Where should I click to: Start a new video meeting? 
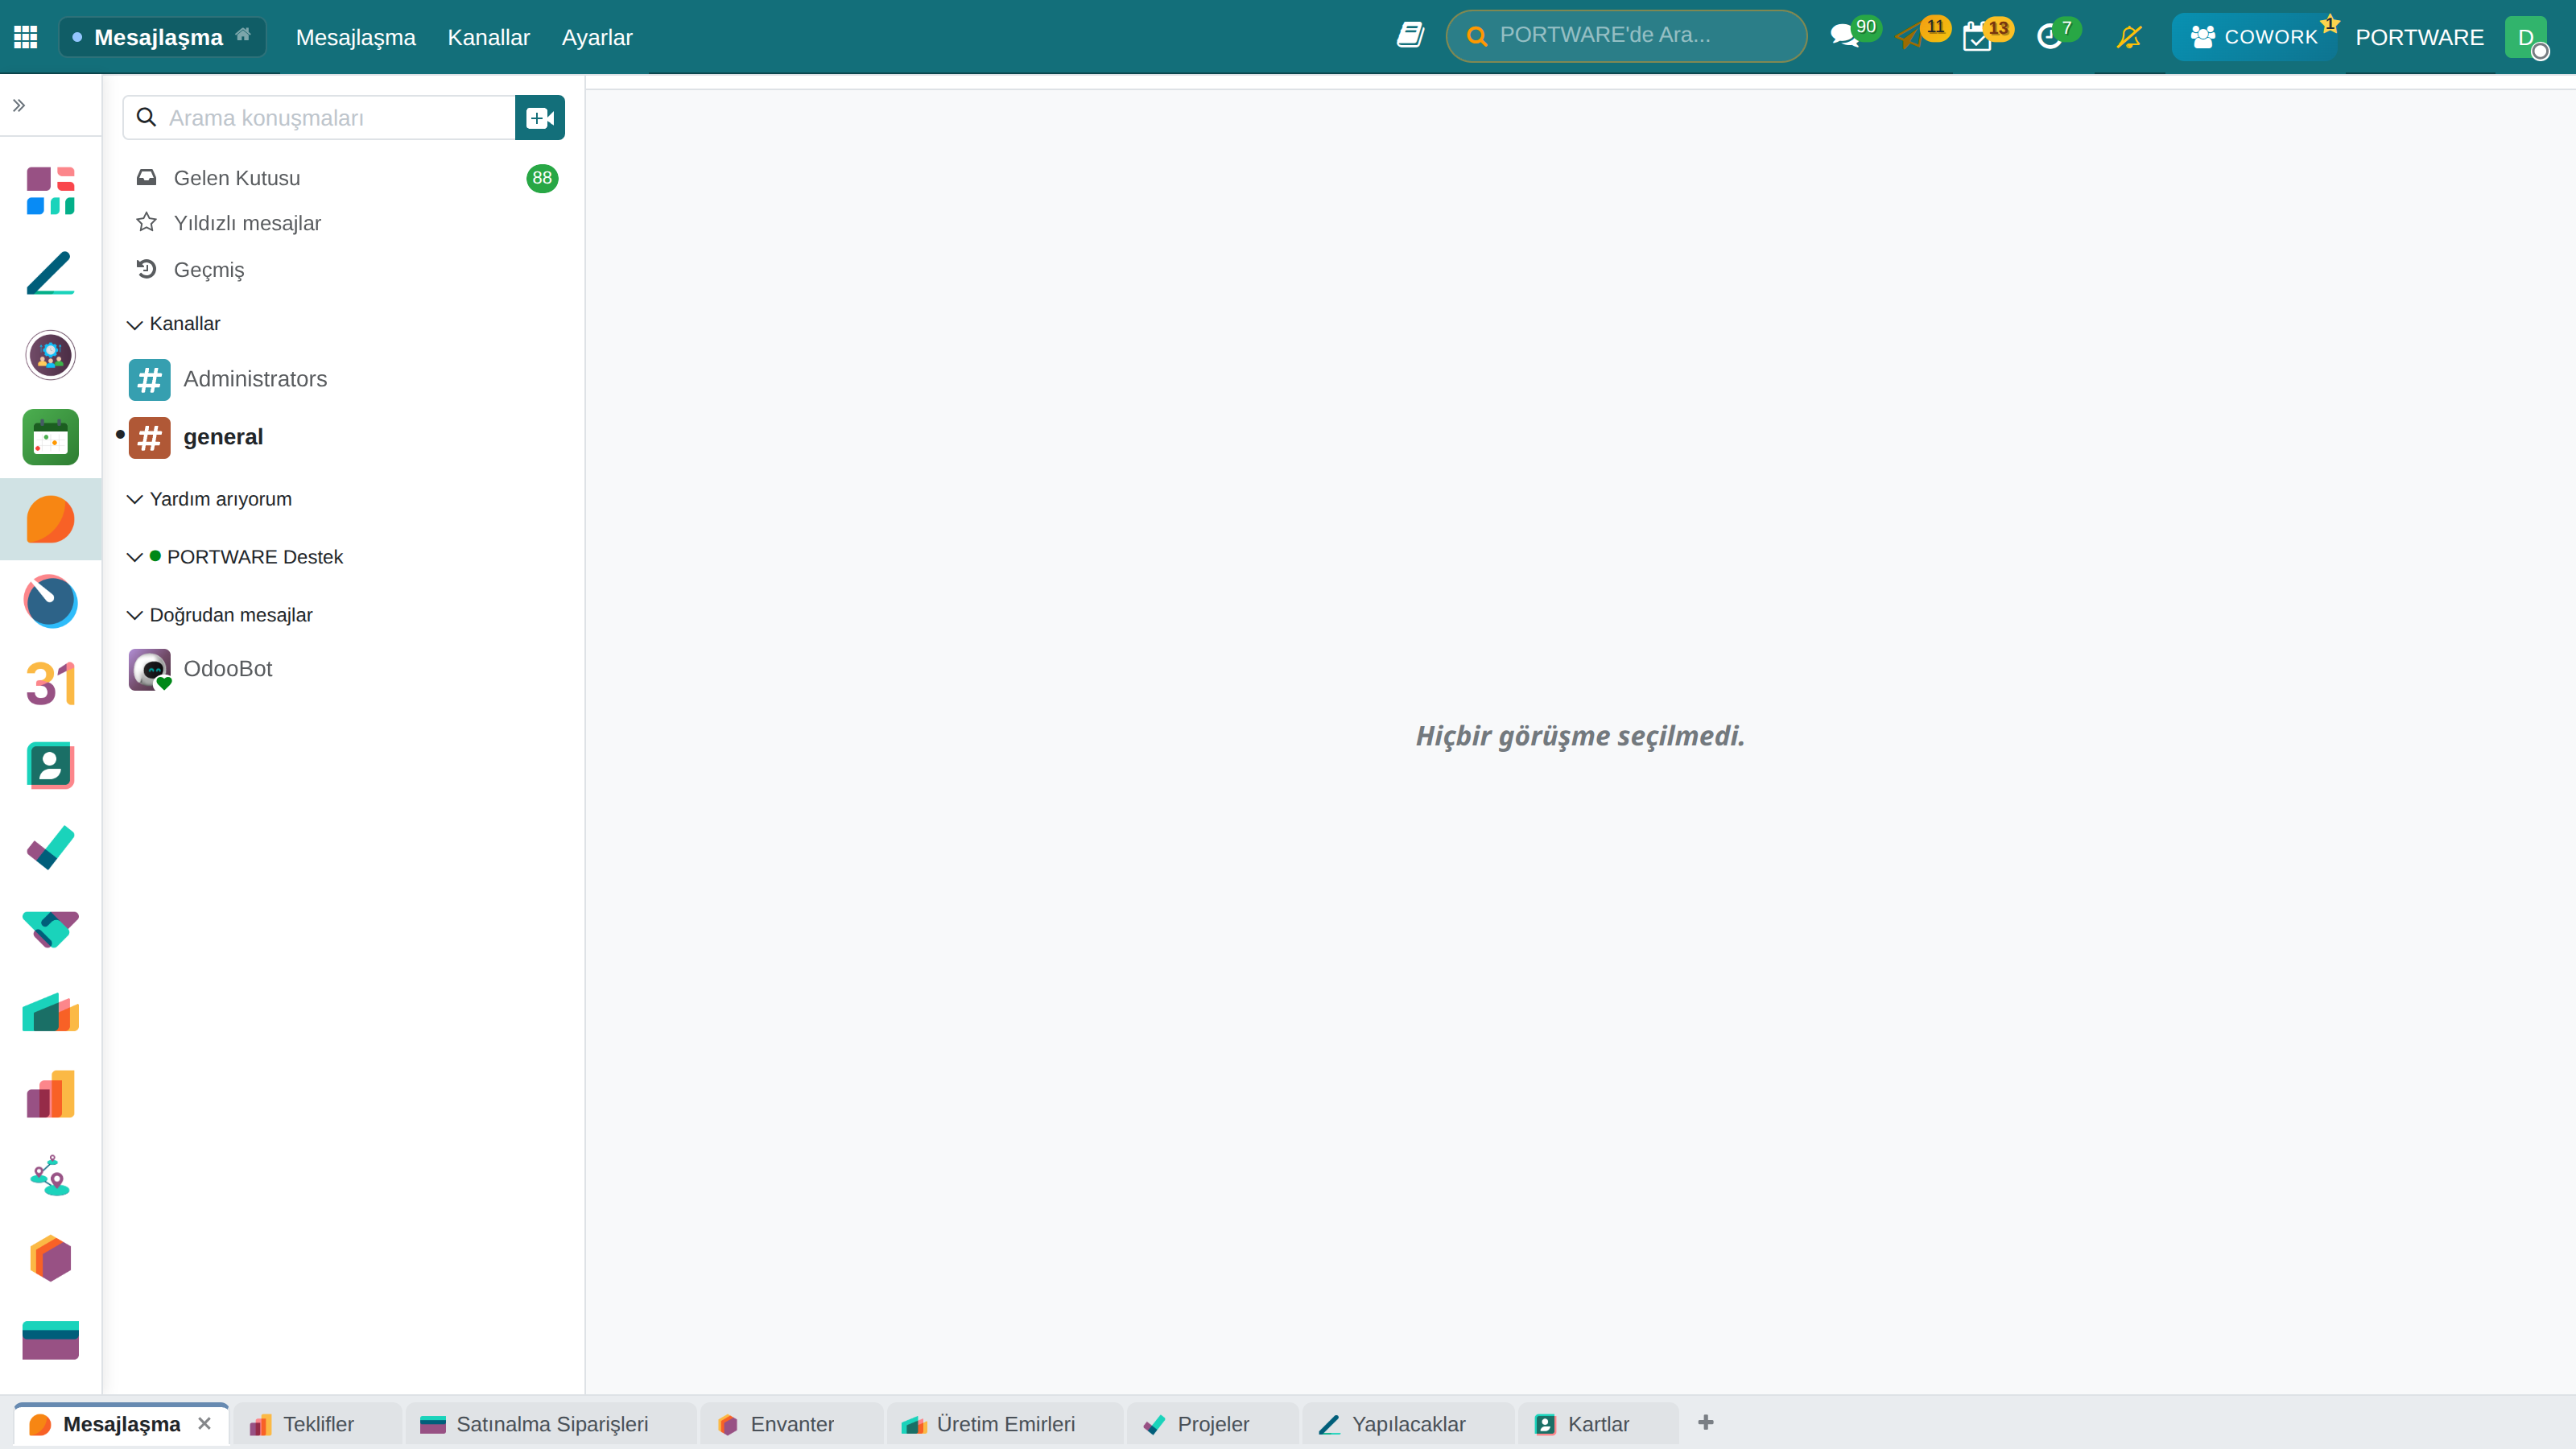click(x=540, y=118)
